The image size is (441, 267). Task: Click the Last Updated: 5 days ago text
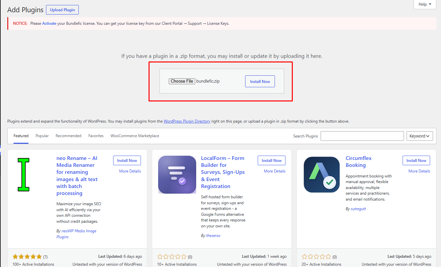tap(409, 256)
